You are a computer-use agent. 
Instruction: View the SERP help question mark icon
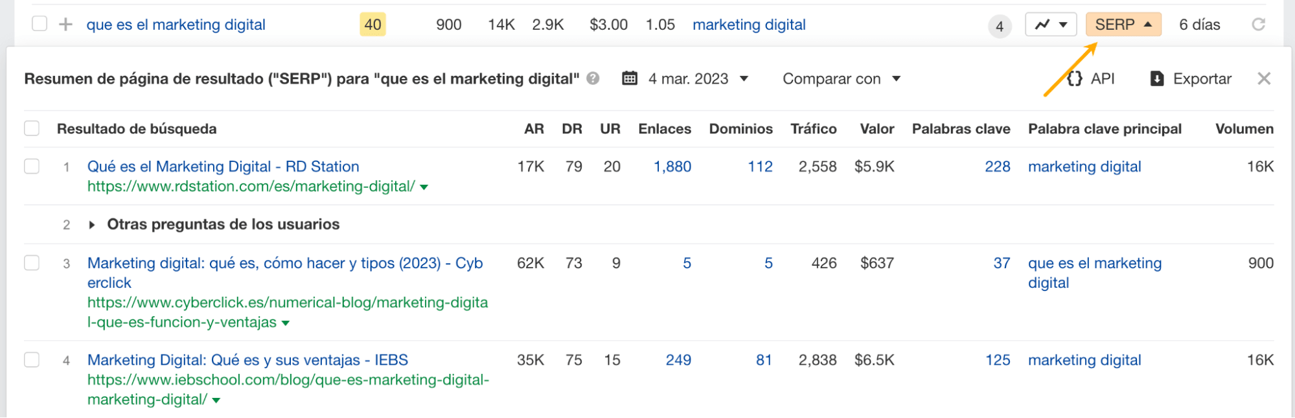(591, 79)
